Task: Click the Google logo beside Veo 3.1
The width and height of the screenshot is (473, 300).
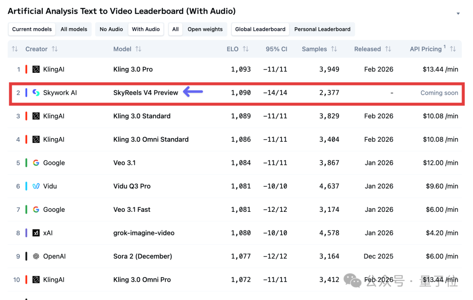Action: coord(36,163)
